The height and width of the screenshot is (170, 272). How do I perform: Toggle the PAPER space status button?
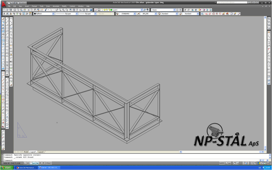pos(222,163)
